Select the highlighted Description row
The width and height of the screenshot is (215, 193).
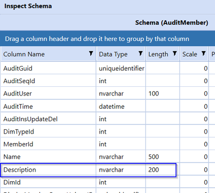tap(107, 169)
